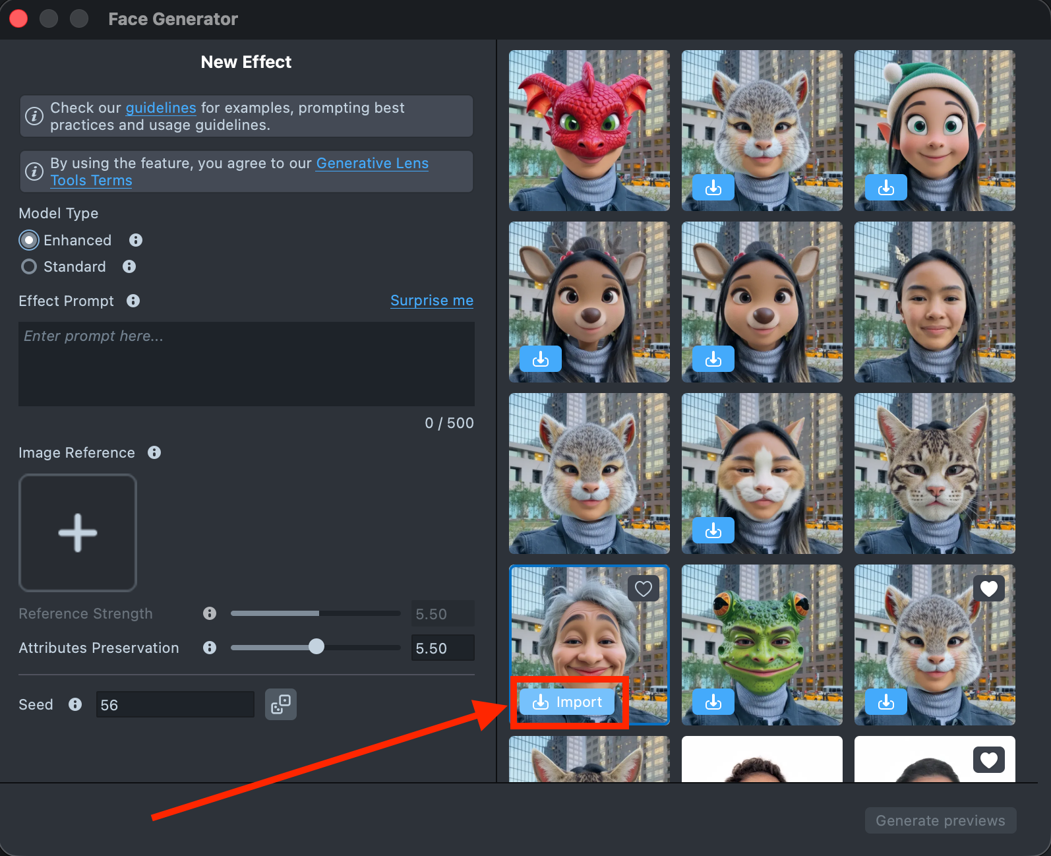This screenshot has width=1051, height=856.
Task: Click the Generate previews button
Action: pos(940,820)
